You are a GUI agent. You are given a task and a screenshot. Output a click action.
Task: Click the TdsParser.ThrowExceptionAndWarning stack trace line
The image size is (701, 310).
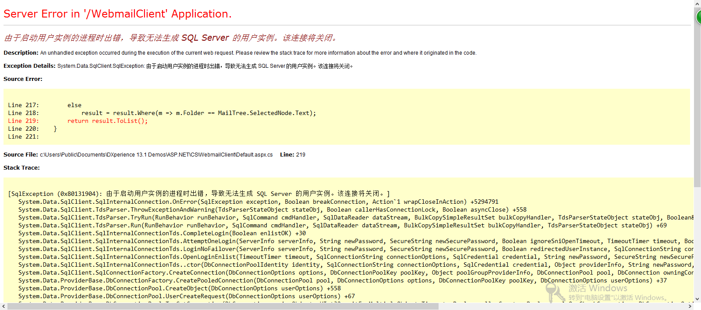coord(273,210)
